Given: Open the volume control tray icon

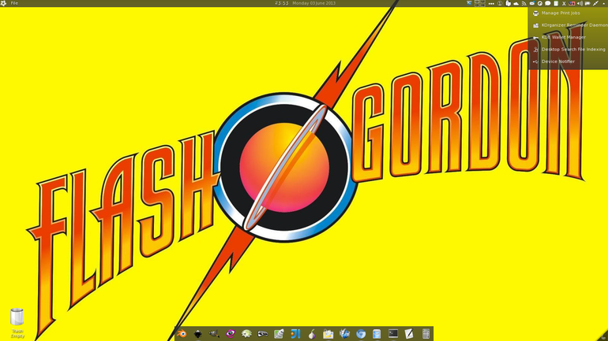Looking at the screenshot, I should 580,3.
